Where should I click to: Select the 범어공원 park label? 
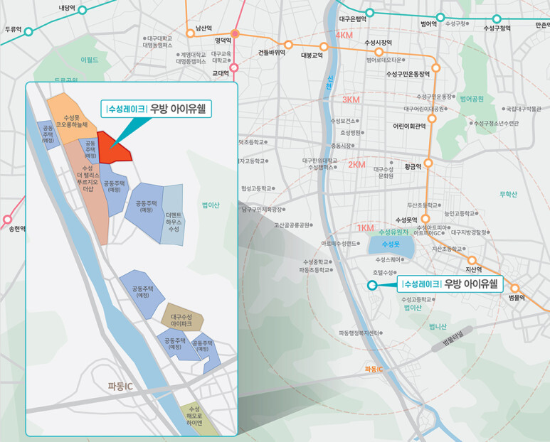[x=472, y=99]
